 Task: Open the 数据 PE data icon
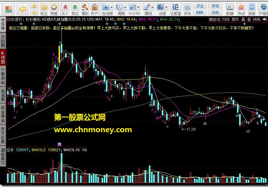tap(230, 9)
